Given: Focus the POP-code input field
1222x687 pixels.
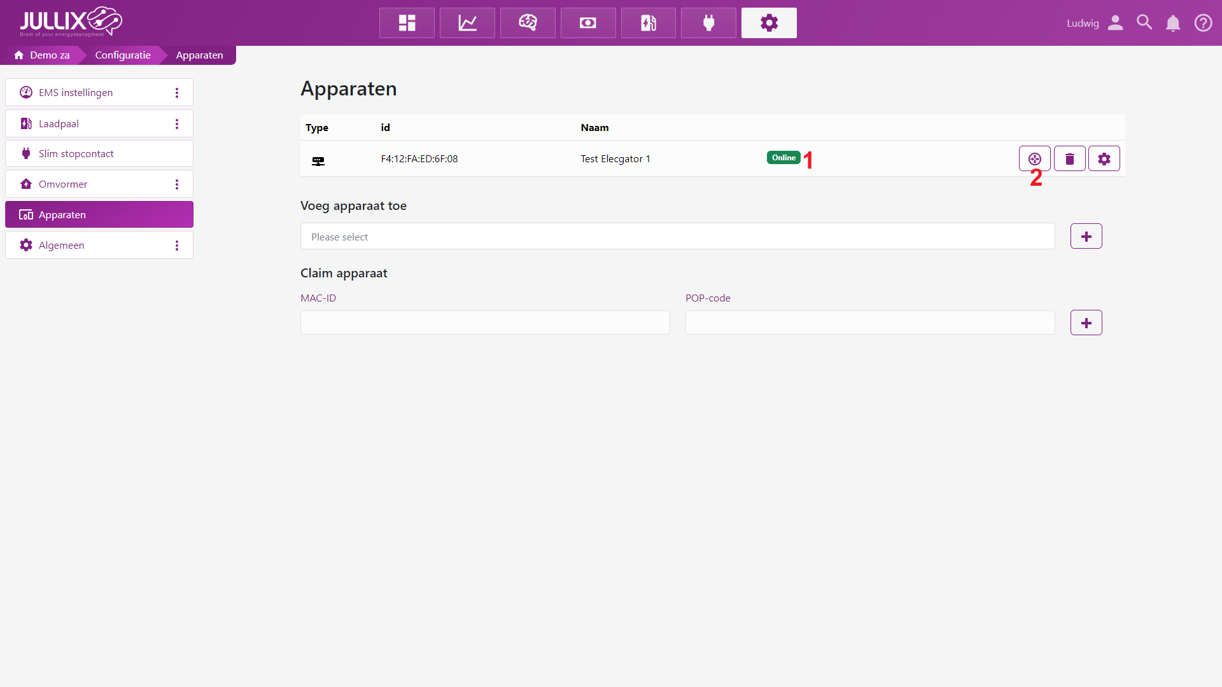Looking at the screenshot, I should [869, 323].
